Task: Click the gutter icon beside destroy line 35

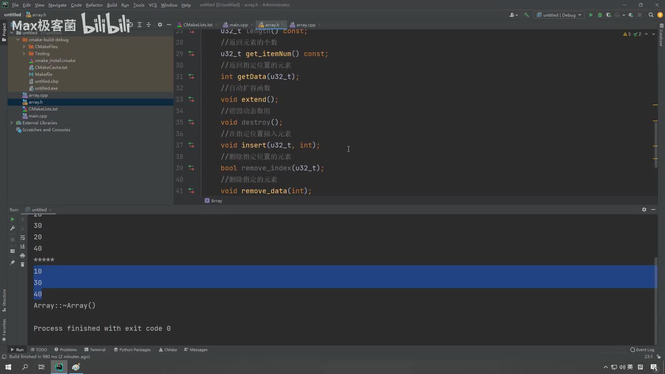Action: coord(191,122)
